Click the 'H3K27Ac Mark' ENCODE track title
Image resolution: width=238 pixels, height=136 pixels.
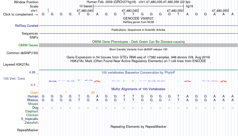click(x=138, y=61)
